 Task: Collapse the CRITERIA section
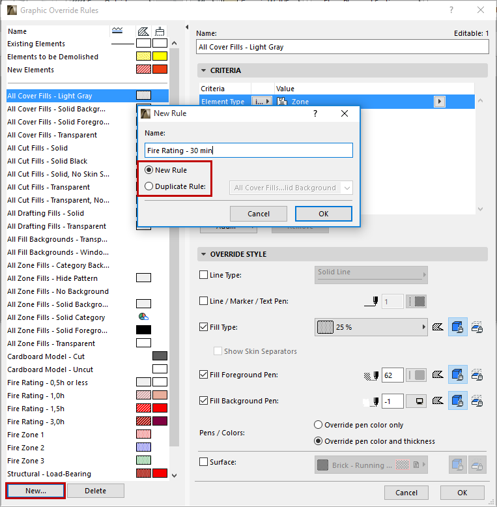pyautogui.click(x=204, y=70)
